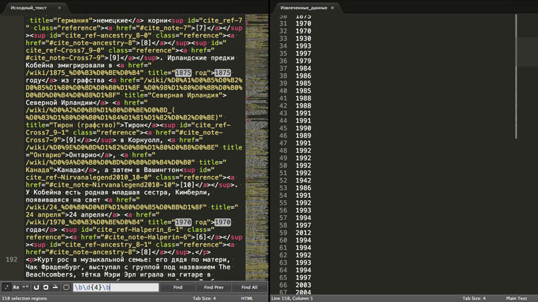538x302 pixels.
Task: Open the HTML syntax selector
Action: (247, 298)
